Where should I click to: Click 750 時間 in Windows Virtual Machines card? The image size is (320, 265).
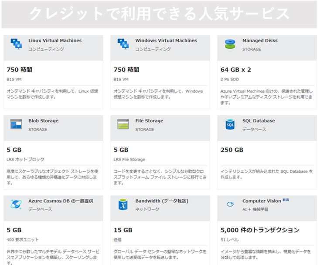[x=126, y=70]
